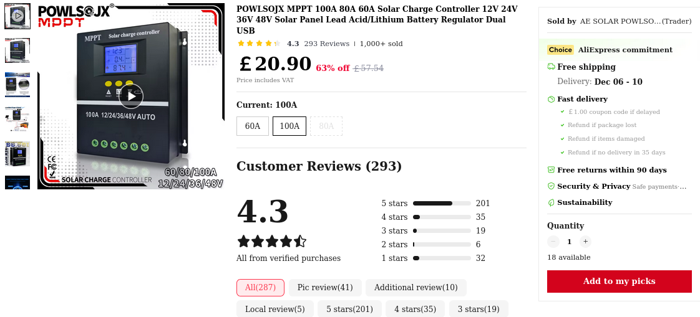Click the Sustainability leaf icon
Viewport: 700px width, 317px height.
coord(551,202)
